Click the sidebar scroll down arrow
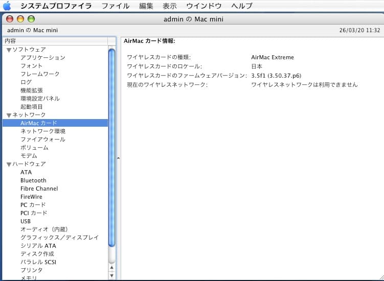This screenshot has height=281, width=384. click(x=111, y=275)
